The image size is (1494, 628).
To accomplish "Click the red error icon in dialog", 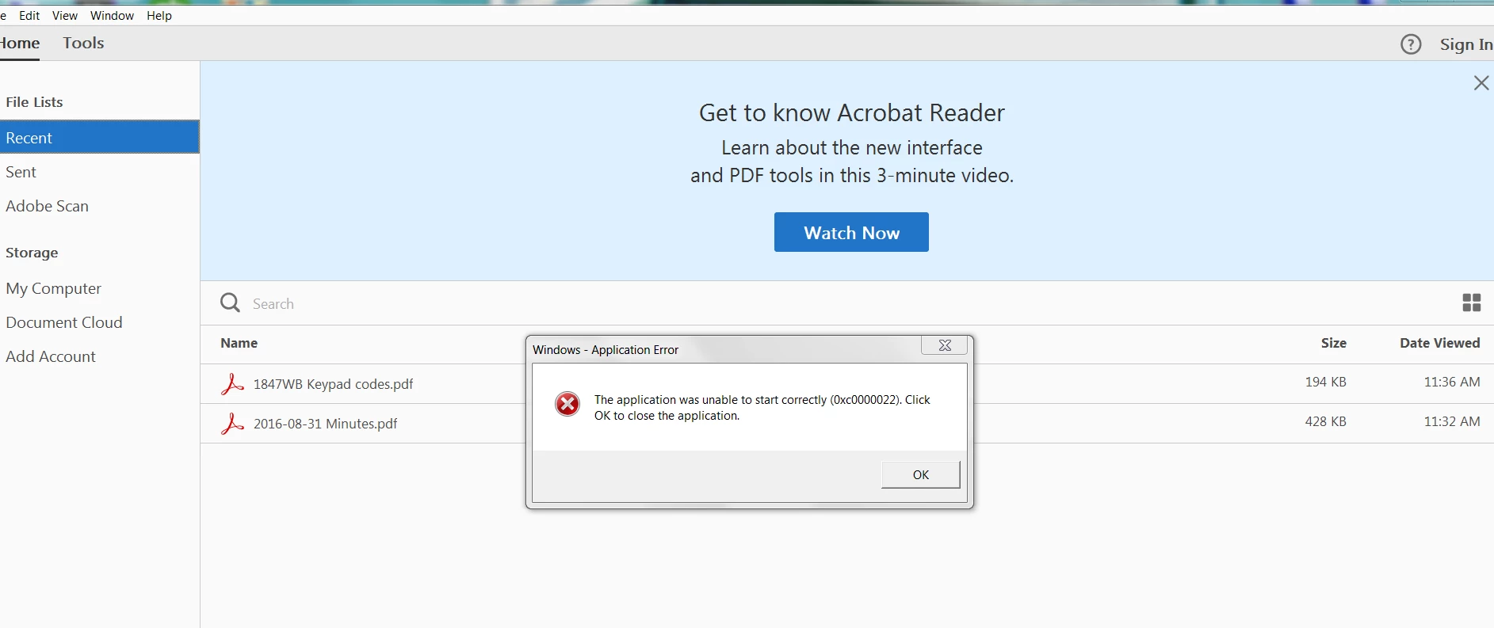I will [x=567, y=404].
